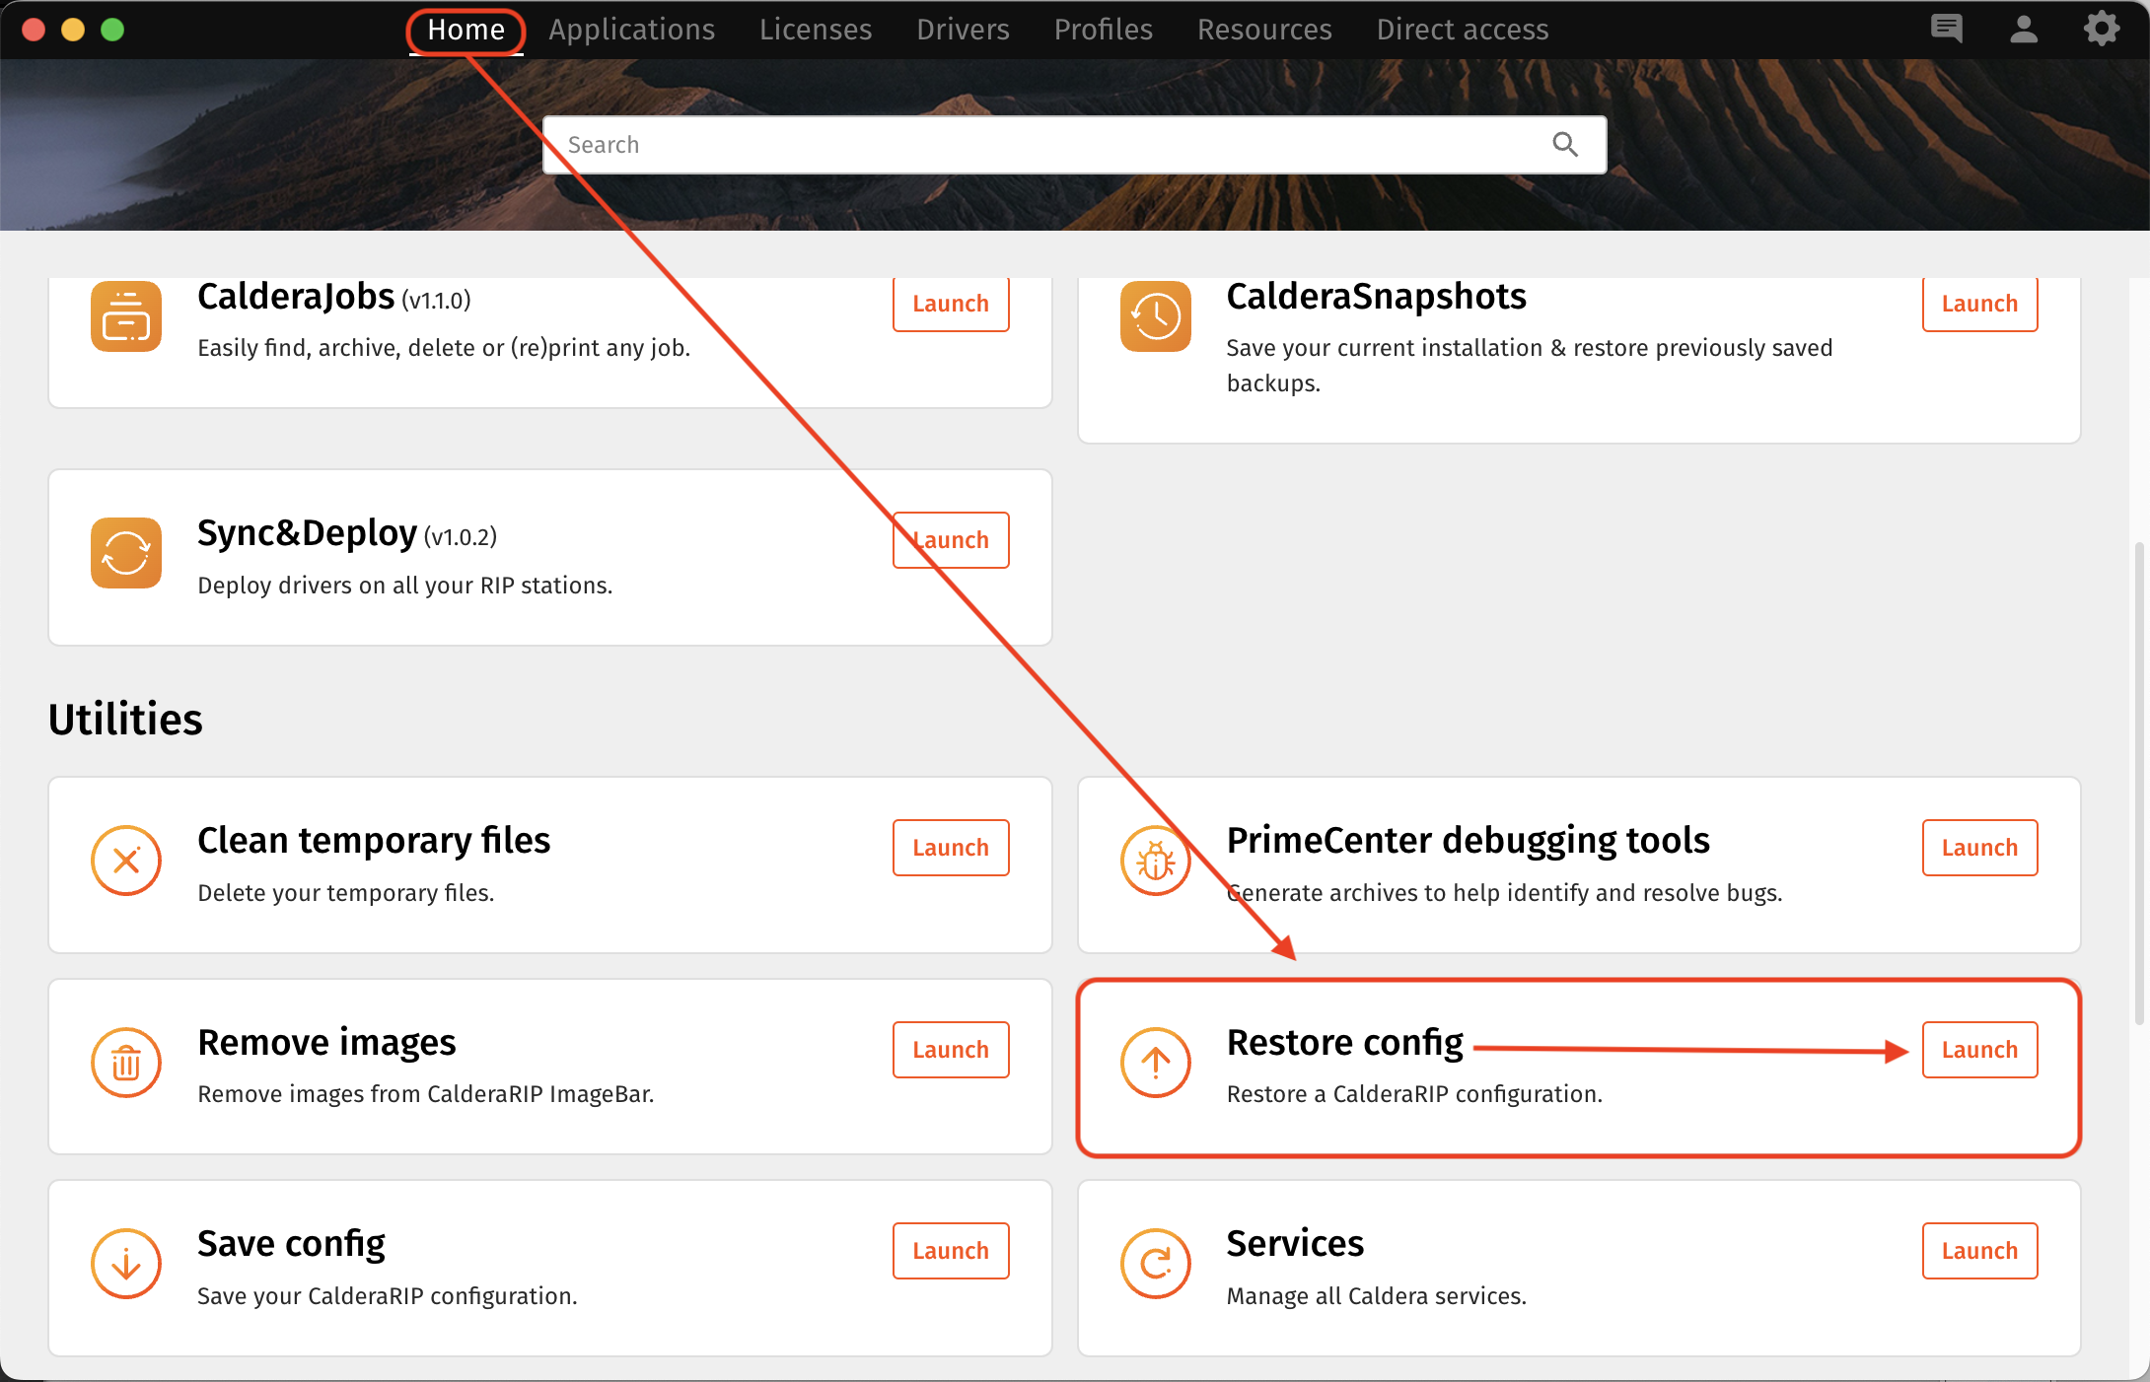Click the Restore config up-arrow icon
Screen dimensions: 2150x1382
pos(1155,1063)
